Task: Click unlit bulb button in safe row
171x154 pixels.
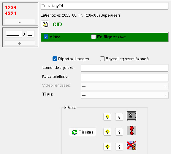Action: pos(119,117)
